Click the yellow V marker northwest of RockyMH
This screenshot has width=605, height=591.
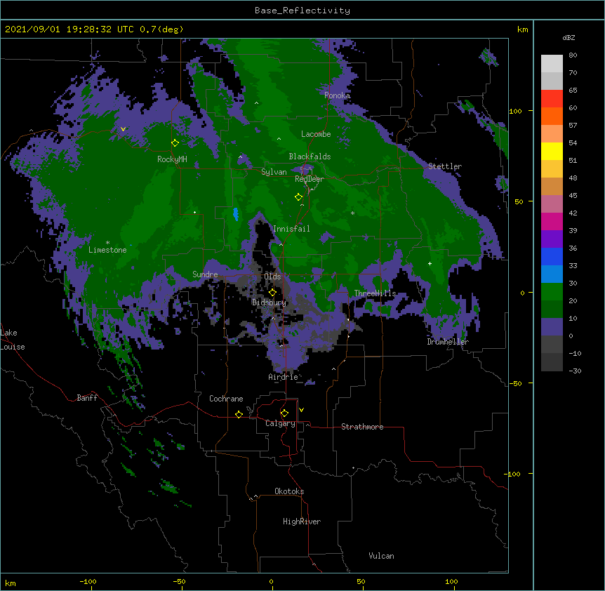point(123,129)
